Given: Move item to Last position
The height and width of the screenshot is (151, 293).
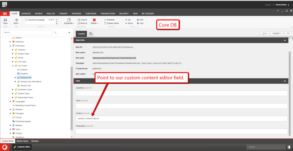Looking at the screenshot, I should click(x=140, y=23).
